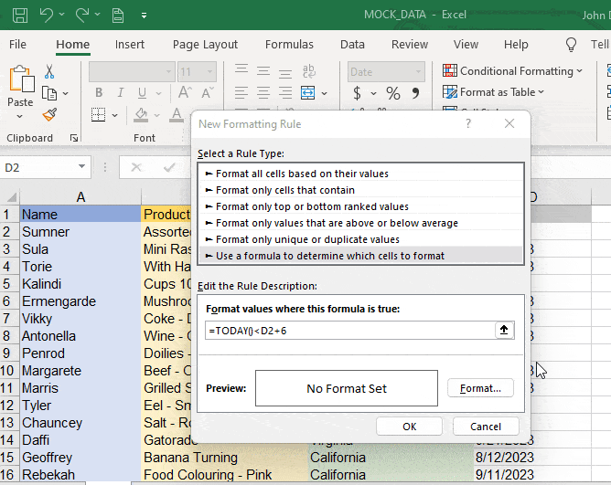Align text to the left

click(241, 92)
